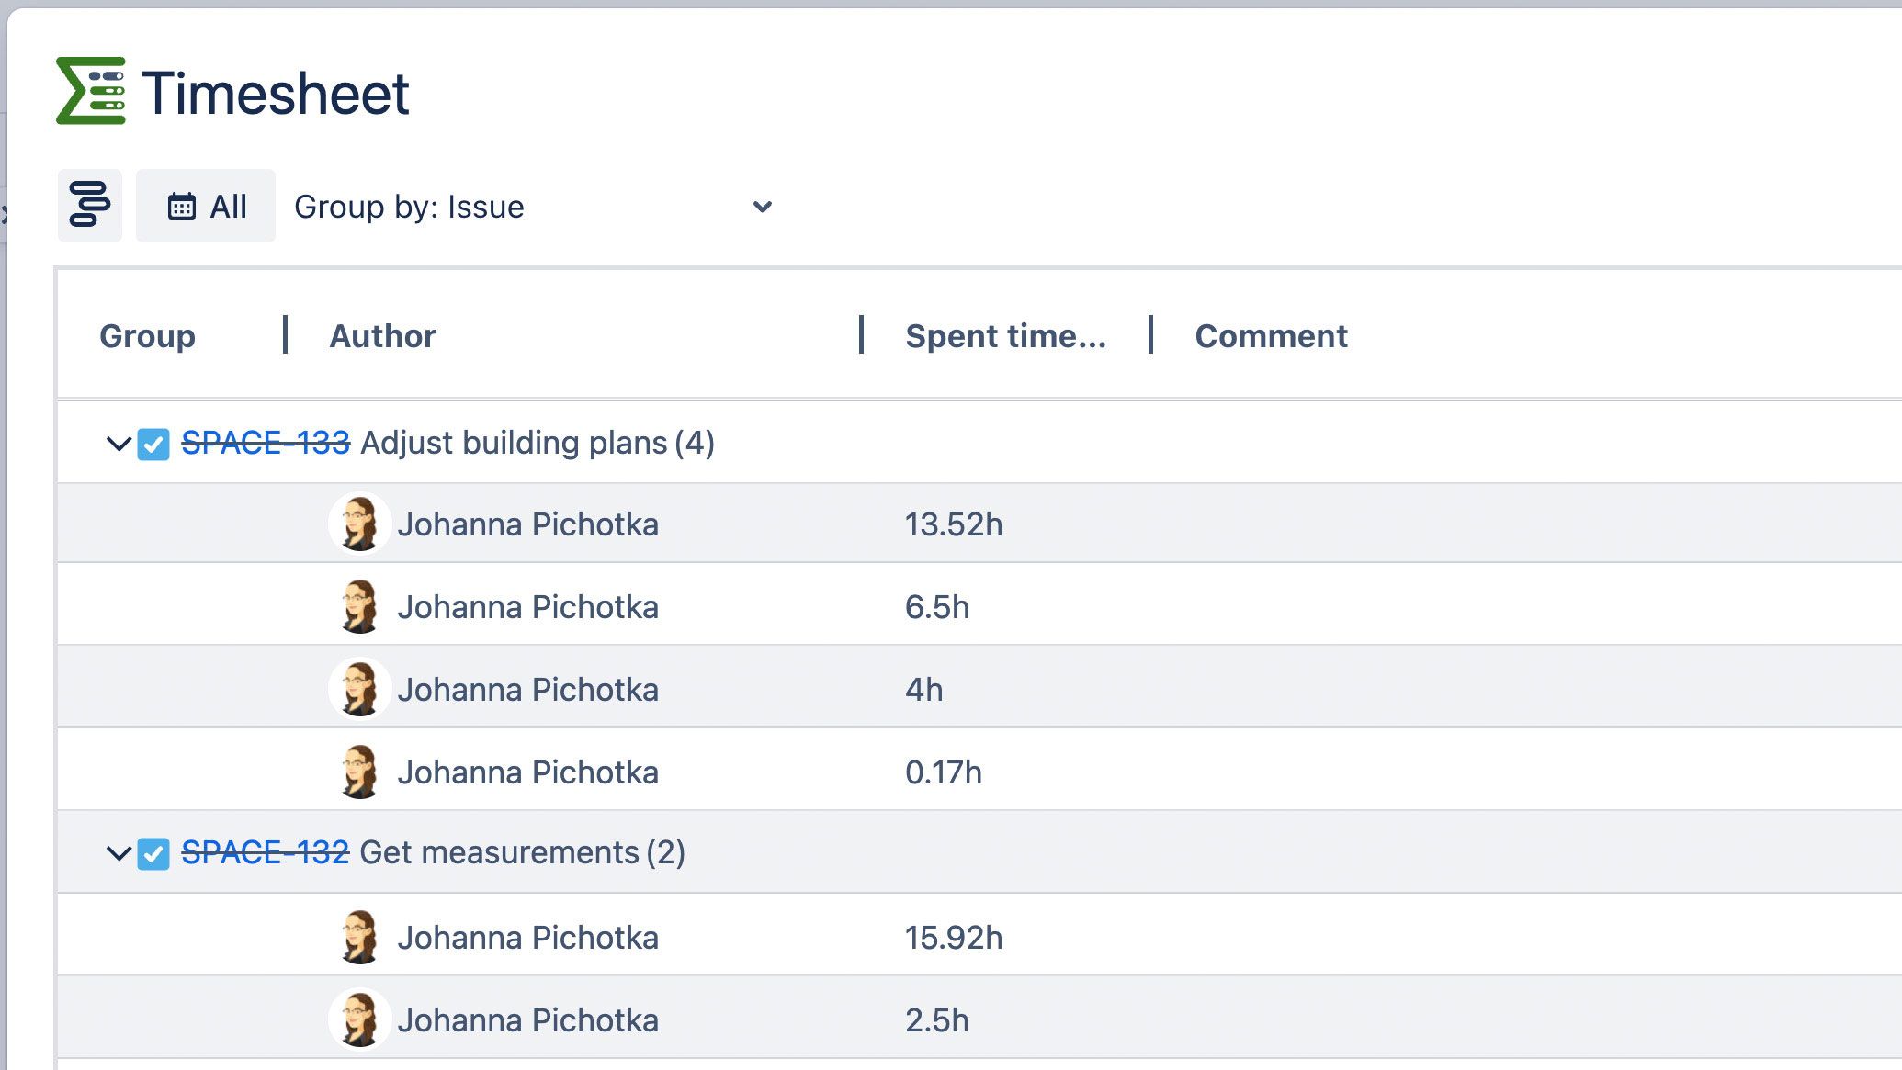Click the calendar icon in All button
Screen dimensions: 1902x1070
coord(181,207)
